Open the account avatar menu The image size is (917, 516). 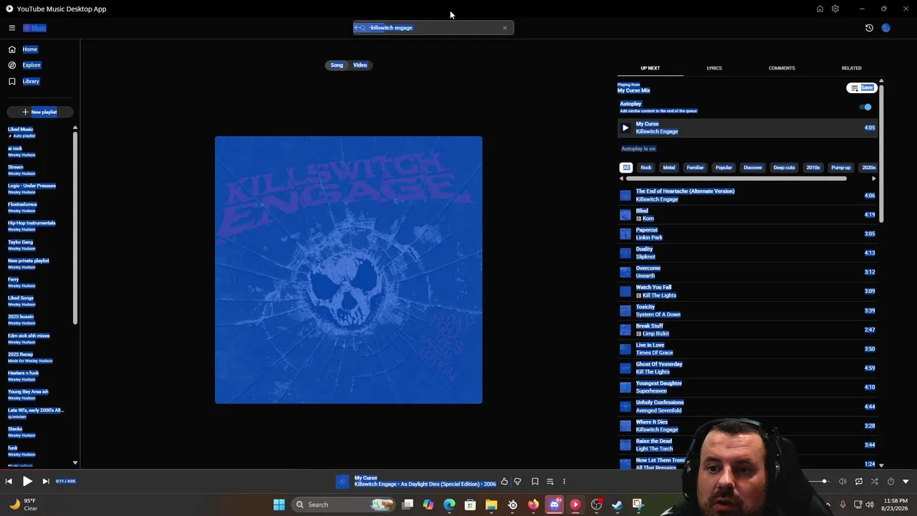point(886,28)
